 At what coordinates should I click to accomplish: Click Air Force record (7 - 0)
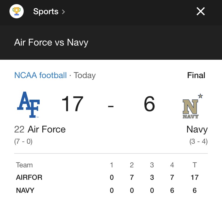coord(23,141)
